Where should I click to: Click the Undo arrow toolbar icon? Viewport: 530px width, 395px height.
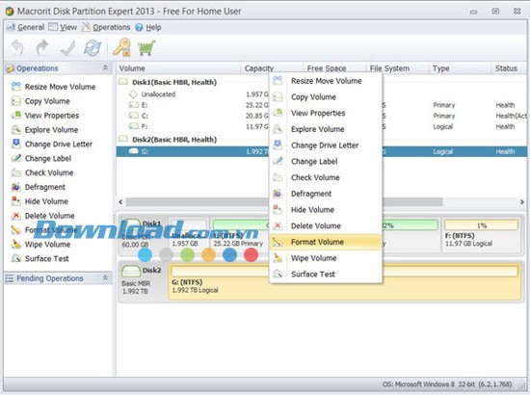click(17, 47)
